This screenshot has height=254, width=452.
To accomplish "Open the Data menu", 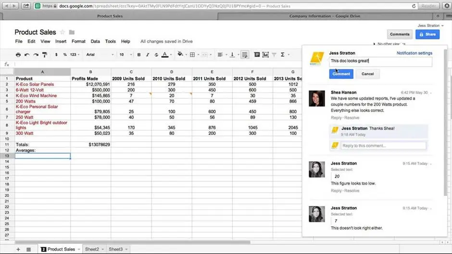I will pos(95,41).
